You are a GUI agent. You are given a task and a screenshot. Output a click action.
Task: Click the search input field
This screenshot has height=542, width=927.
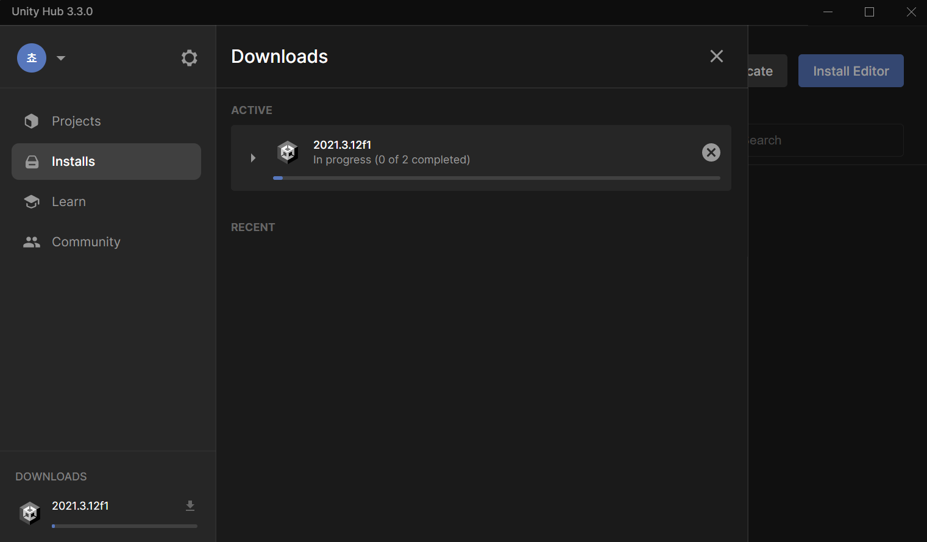pos(826,140)
